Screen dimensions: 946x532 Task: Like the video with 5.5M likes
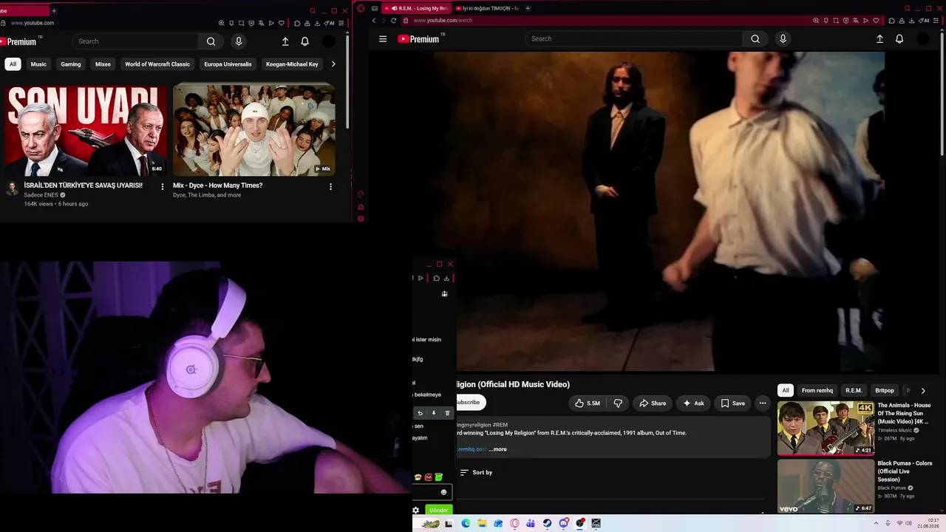pos(588,403)
